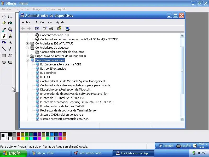Open Ayuda menu in Device Manager
Image resolution: width=209 pixels, height=157 pixels.
pos(60,22)
